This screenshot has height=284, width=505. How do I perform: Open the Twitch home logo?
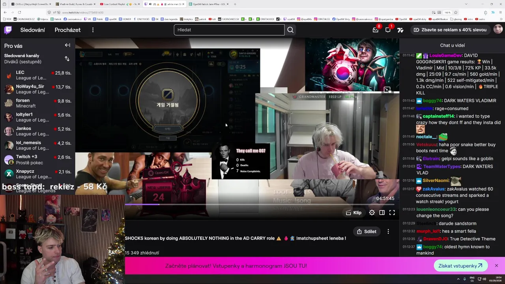point(8,30)
